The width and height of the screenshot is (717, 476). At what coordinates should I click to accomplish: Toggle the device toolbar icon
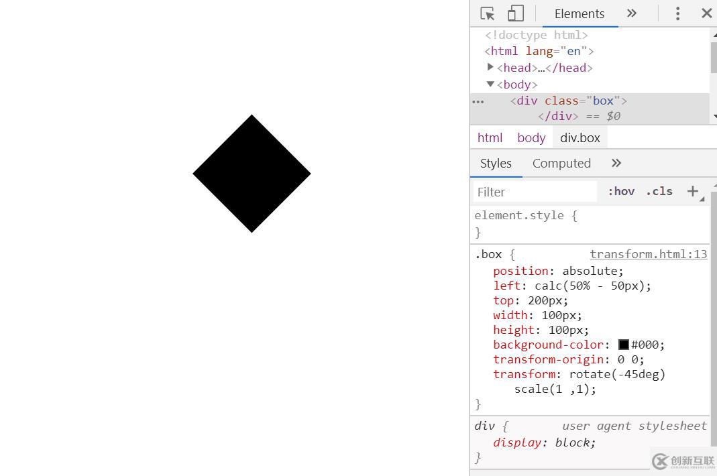point(514,13)
